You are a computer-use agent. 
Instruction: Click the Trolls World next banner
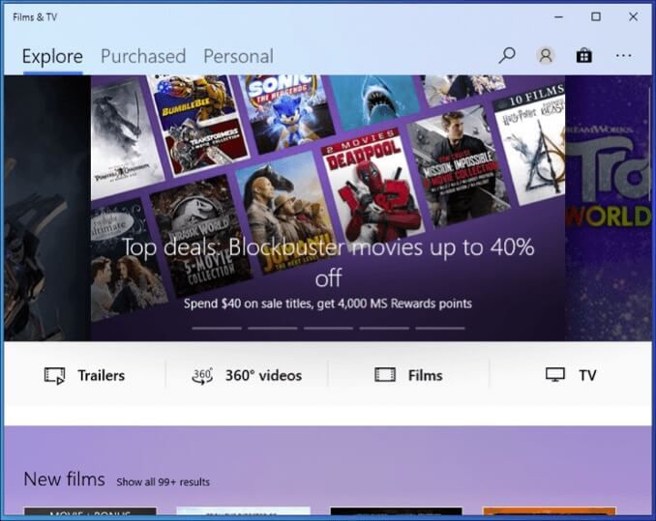[608, 208]
